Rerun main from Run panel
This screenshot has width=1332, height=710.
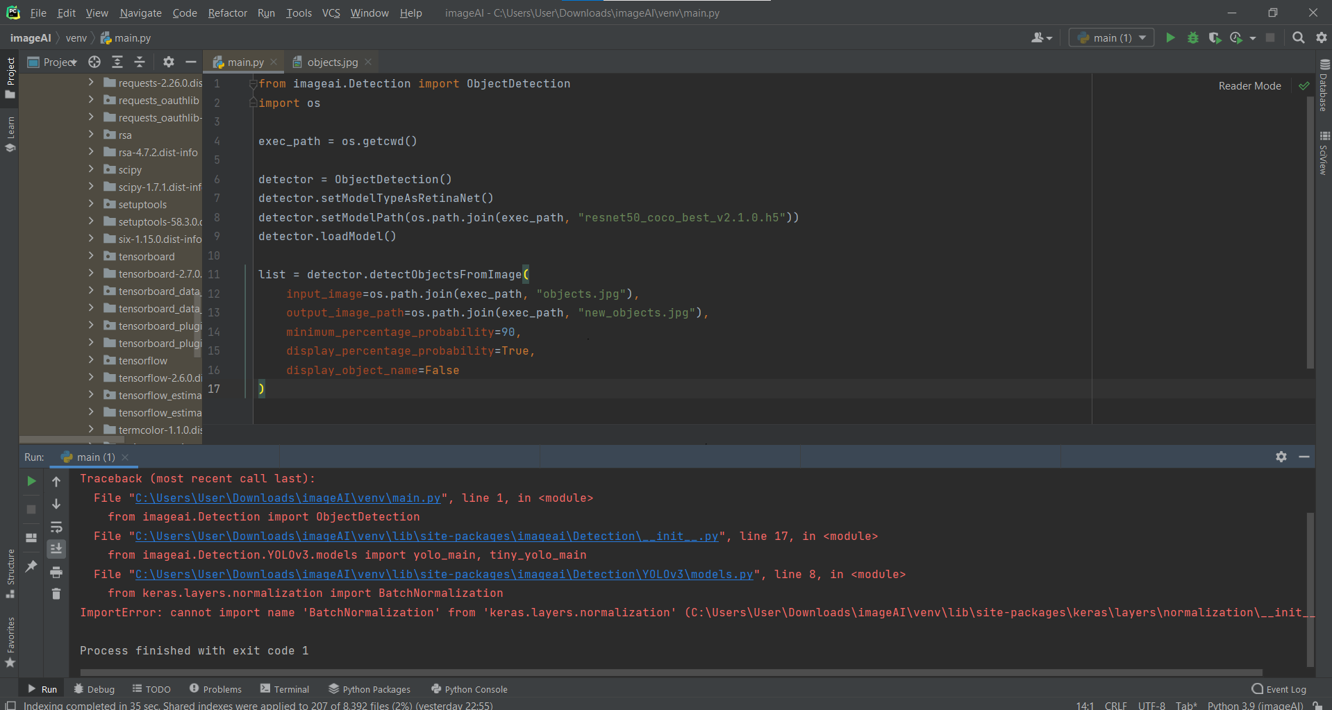[x=31, y=481]
